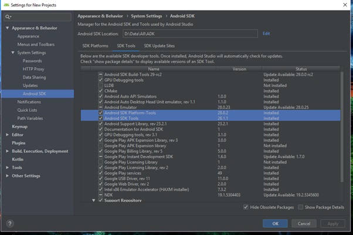Toggle the LLDB checkbox

pos(101,86)
